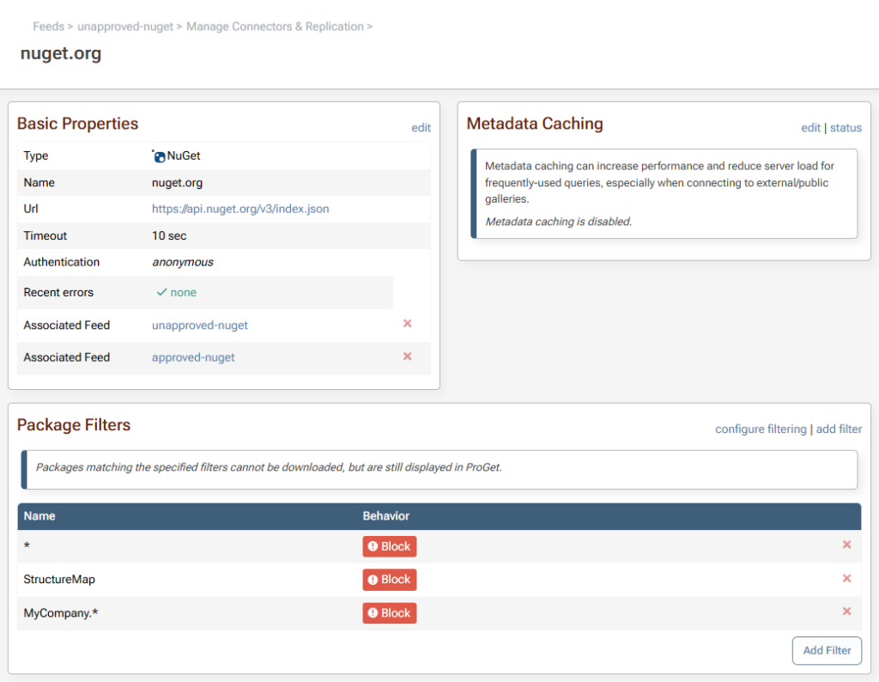
Task: Open the api.nuget.org index.json URL
Action: pyautogui.click(x=240, y=209)
